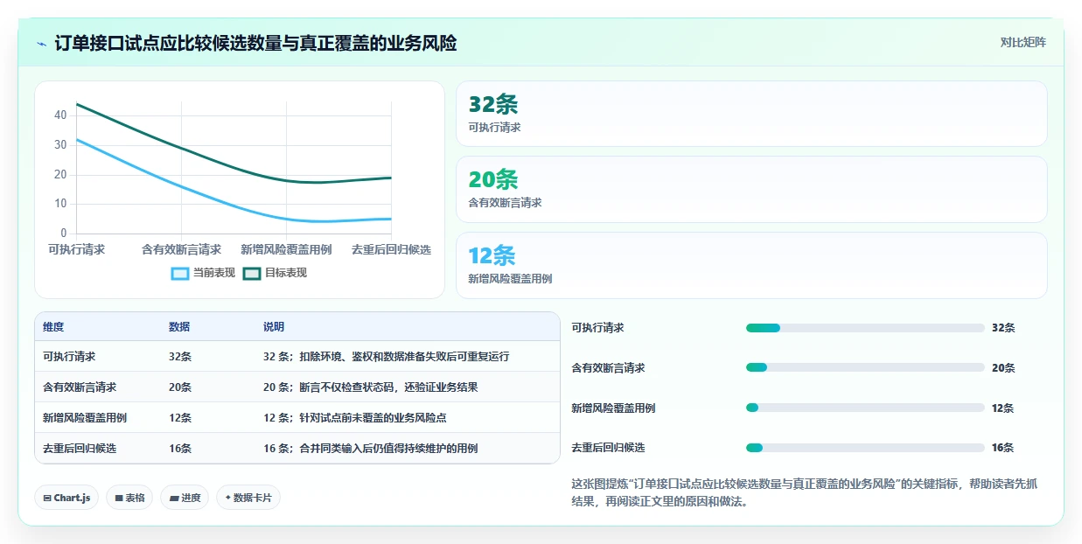The image size is (1082, 544).
Task: Click the 可执行请求 progress bar
Action: pyautogui.click(x=865, y=328)
